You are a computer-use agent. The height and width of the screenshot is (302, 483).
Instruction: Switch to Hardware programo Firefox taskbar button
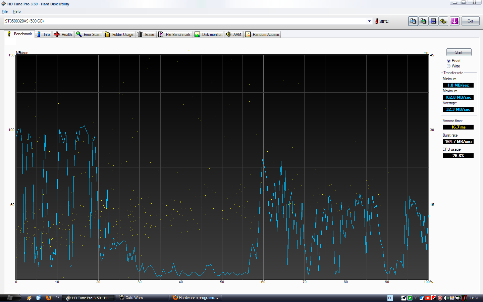(196, 298)
